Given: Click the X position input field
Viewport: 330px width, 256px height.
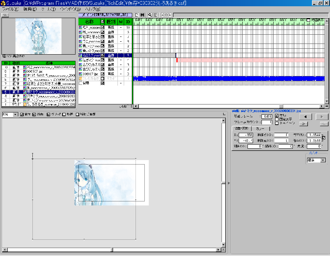Looking at the screenshot, I should pyautogui.click(x=246, y=135).
